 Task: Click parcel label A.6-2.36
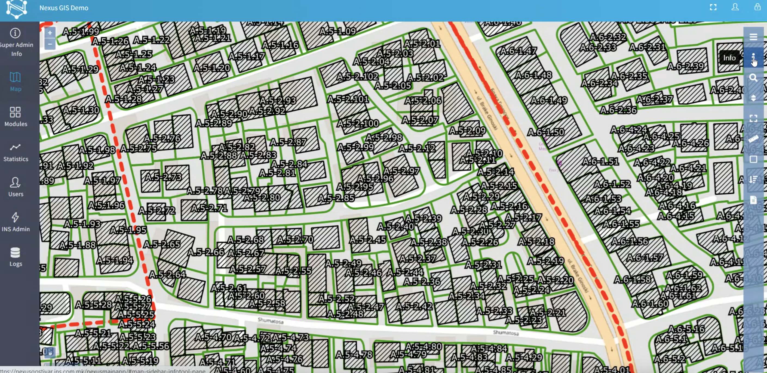click(618, 110)
